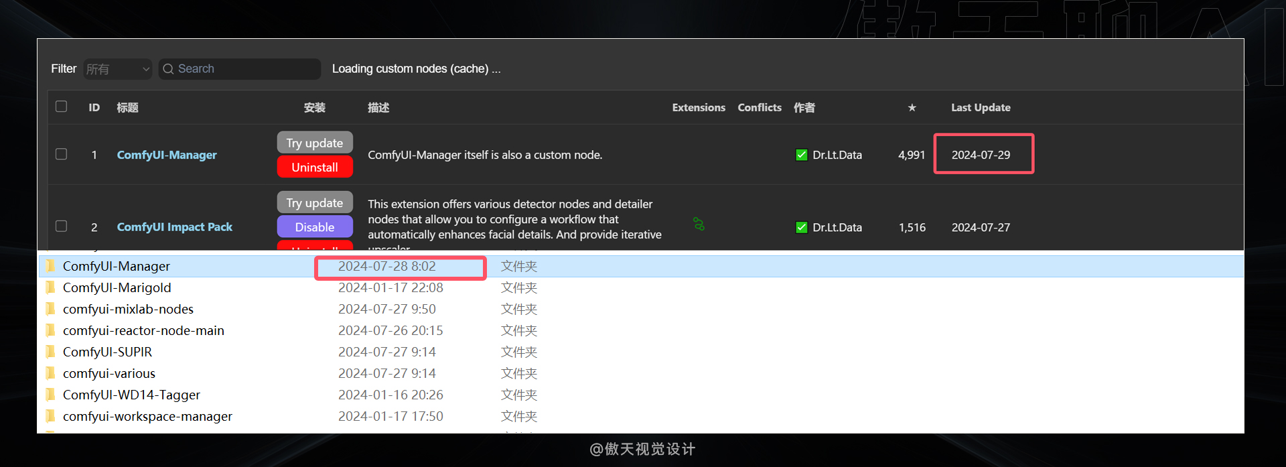The height and width of the screenshot is (467, 1286).
Task: Click the green extensions icon for Impact Pack
Action: pyautogui.click(x=699, y=224)
